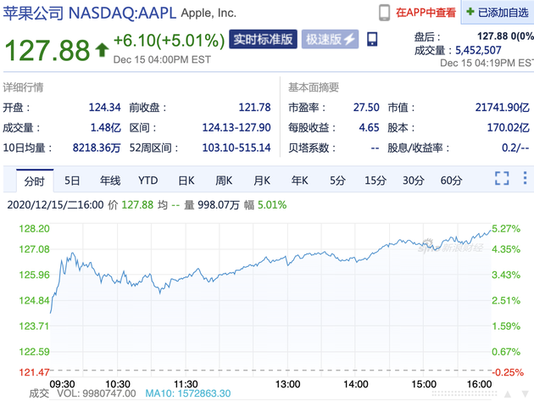Click the fullscreen expand chart icon
This screenshot has height=401, width=534.
(x=502, y=178)
